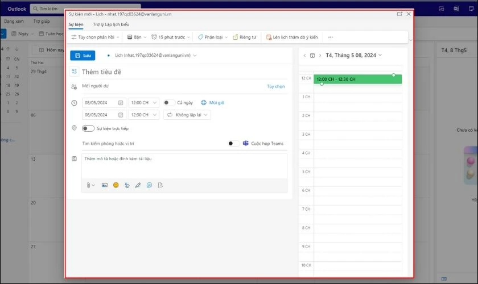Open the start date calendar picker icon
Viewport: 478px width, 284px height.
click(x=121, y=103)
